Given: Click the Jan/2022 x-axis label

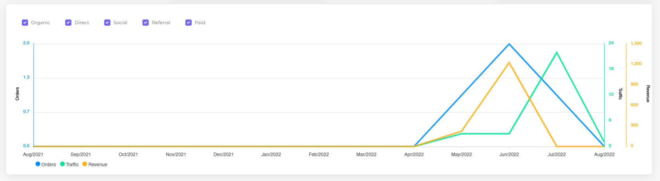Looking at the screenshot, I should 271,155.
